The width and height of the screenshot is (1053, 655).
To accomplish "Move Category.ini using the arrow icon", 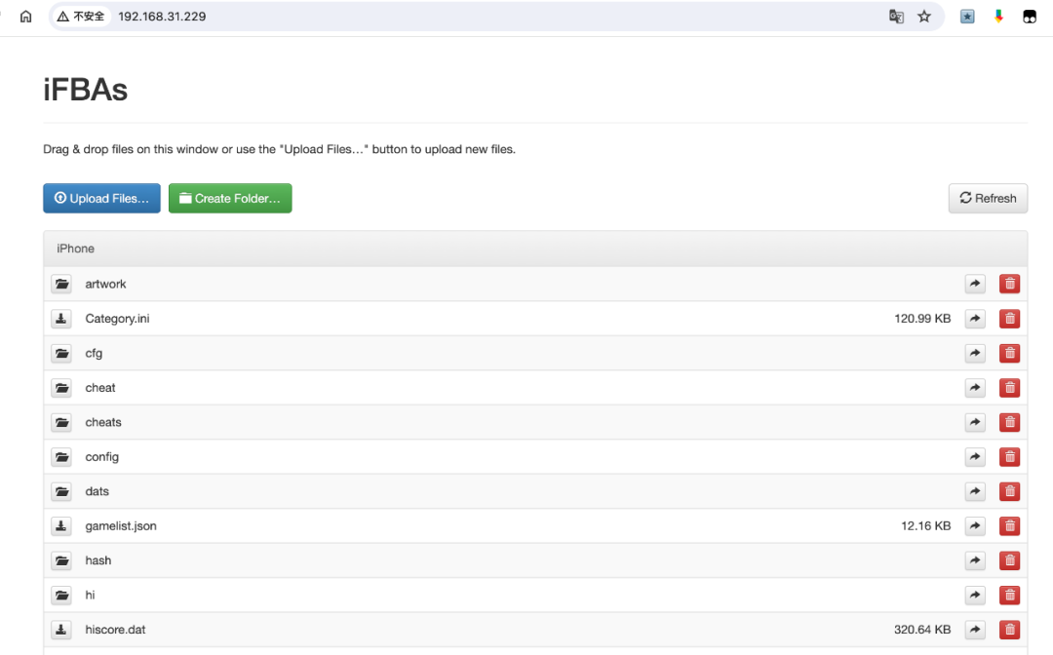I will pos(975,319).
